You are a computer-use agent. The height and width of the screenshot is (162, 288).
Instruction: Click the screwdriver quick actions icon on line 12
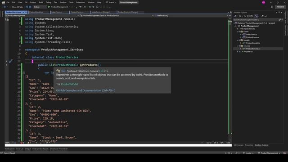(11, 61)
